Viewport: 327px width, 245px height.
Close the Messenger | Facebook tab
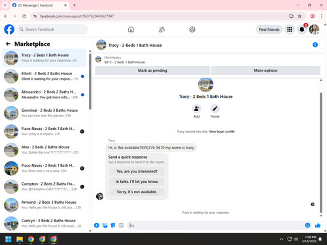pos(65,5)
